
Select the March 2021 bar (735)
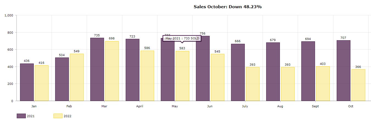(97, 69)
